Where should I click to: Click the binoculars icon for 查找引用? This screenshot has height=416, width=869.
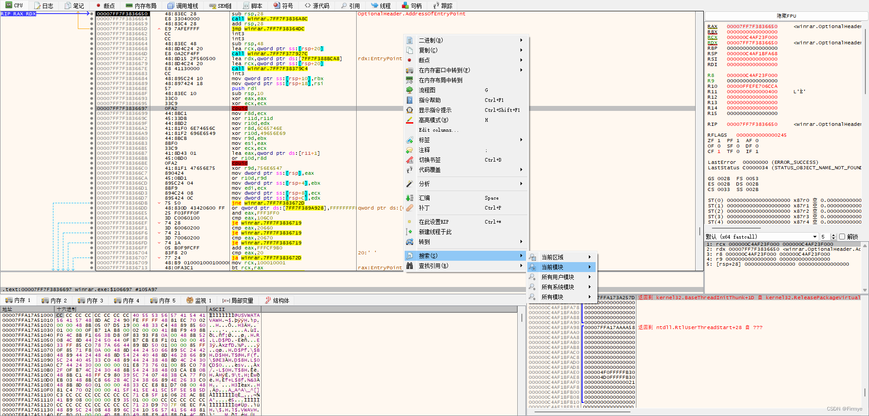point(410,266)
